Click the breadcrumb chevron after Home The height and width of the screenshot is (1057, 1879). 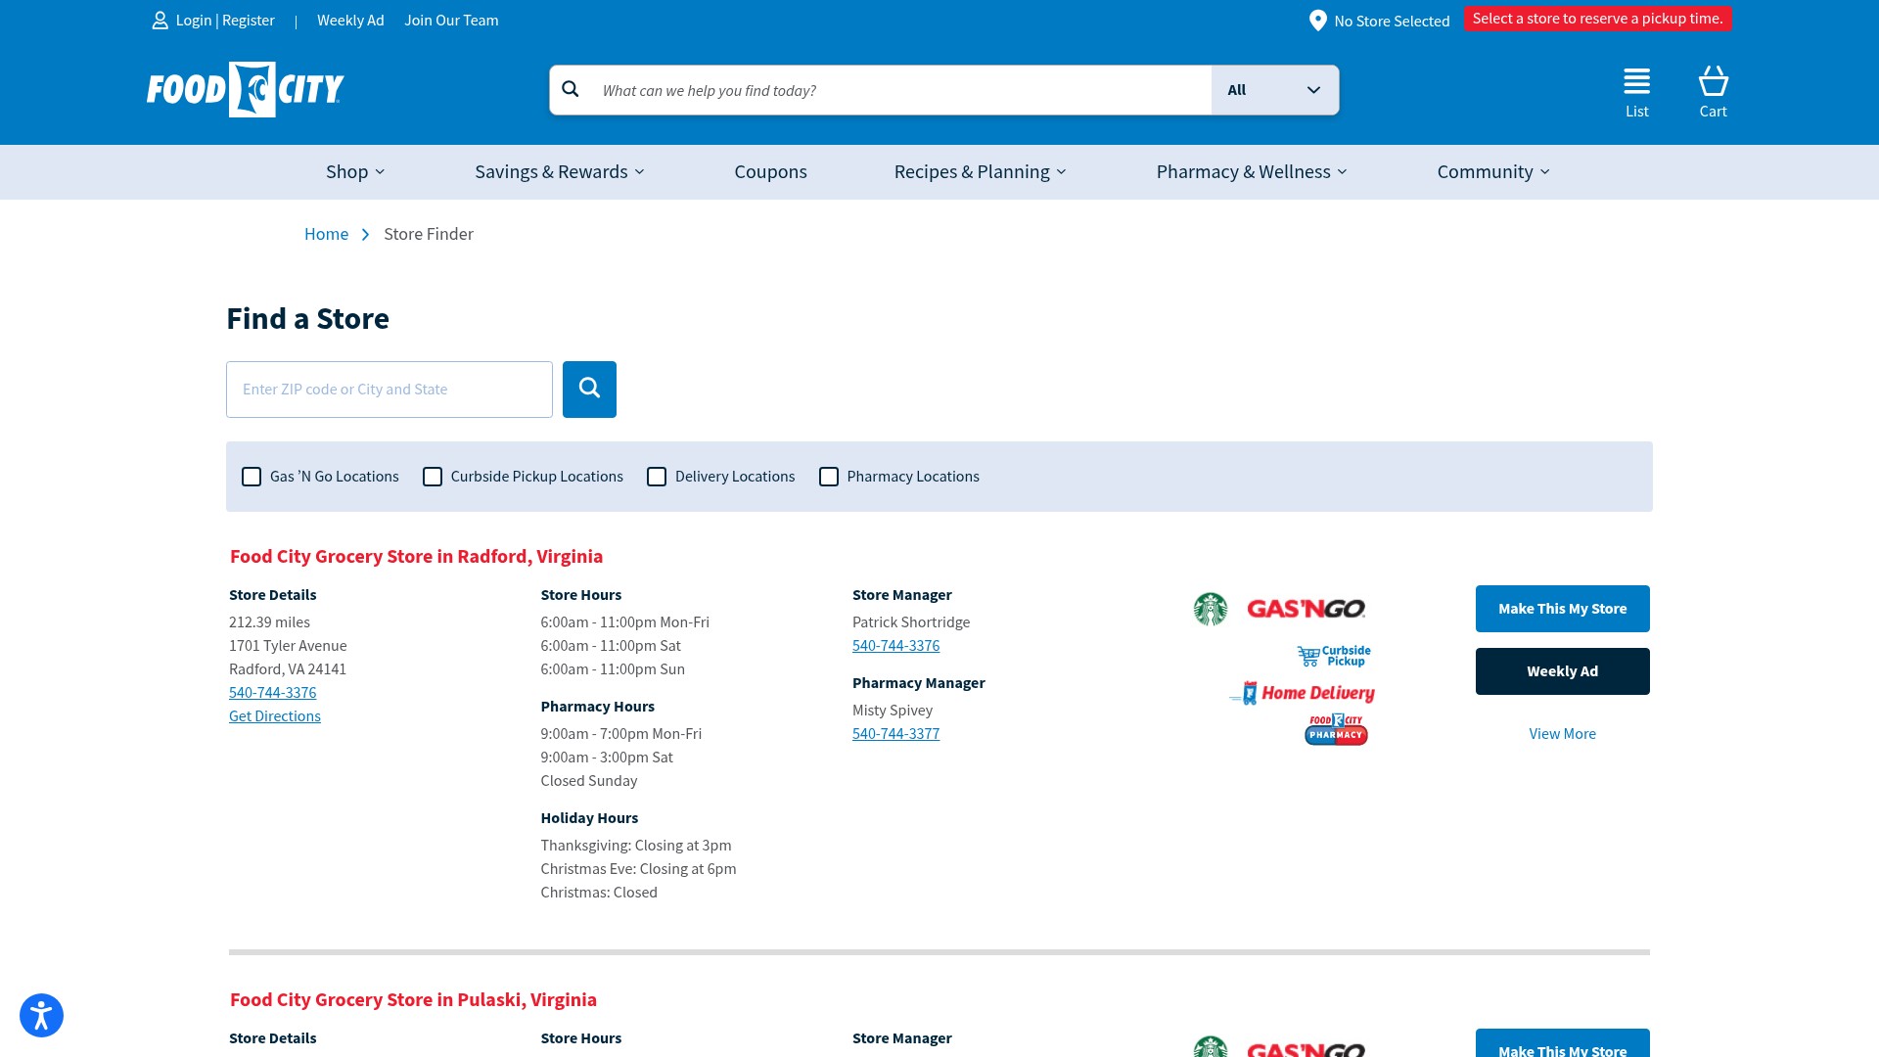[x=365, y=235]
